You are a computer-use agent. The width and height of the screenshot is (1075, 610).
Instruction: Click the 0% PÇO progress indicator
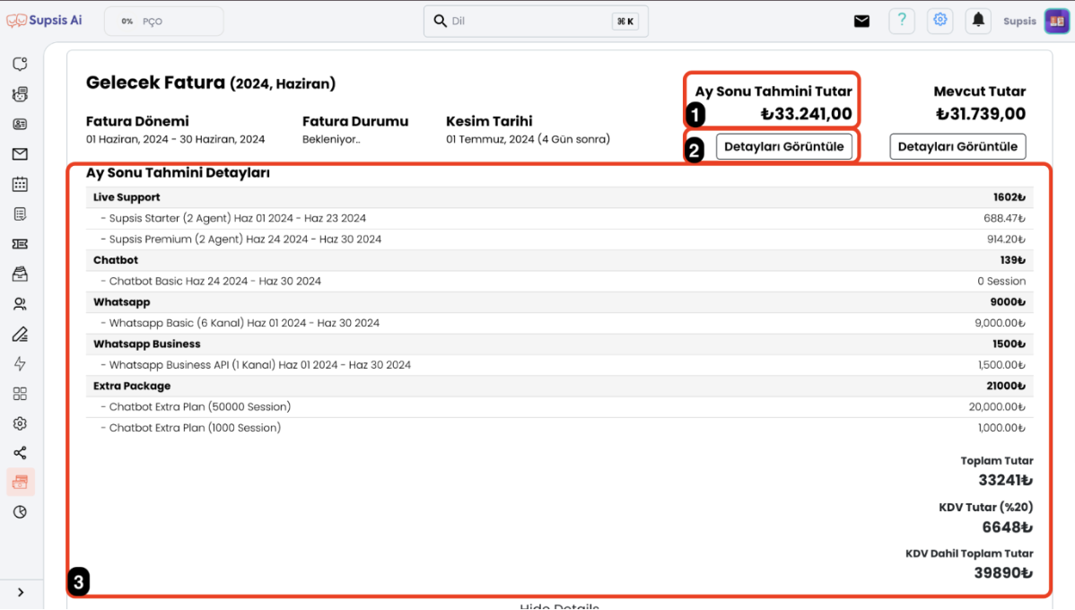164,22
